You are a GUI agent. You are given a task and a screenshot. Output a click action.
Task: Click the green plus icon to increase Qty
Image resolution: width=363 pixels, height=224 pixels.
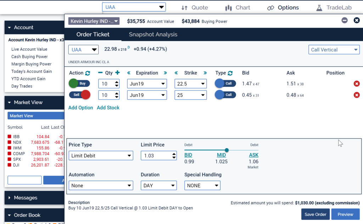117,73
